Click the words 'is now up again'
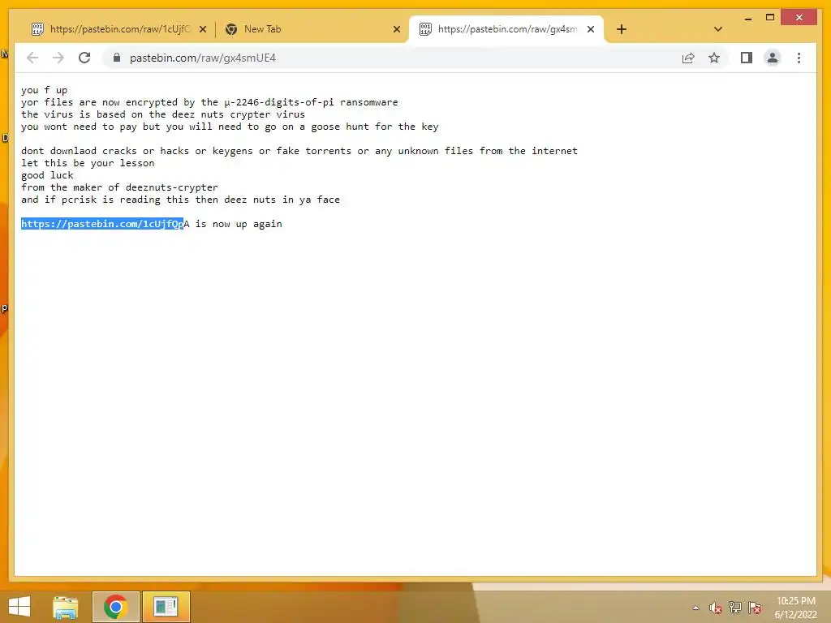Image resolution: width=831 pixels, height=623 pixels. click(239, 224)
